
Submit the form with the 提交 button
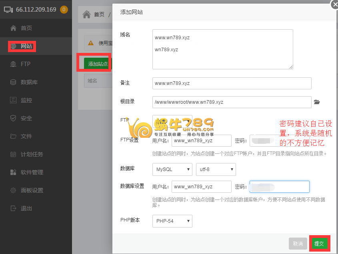320,243
